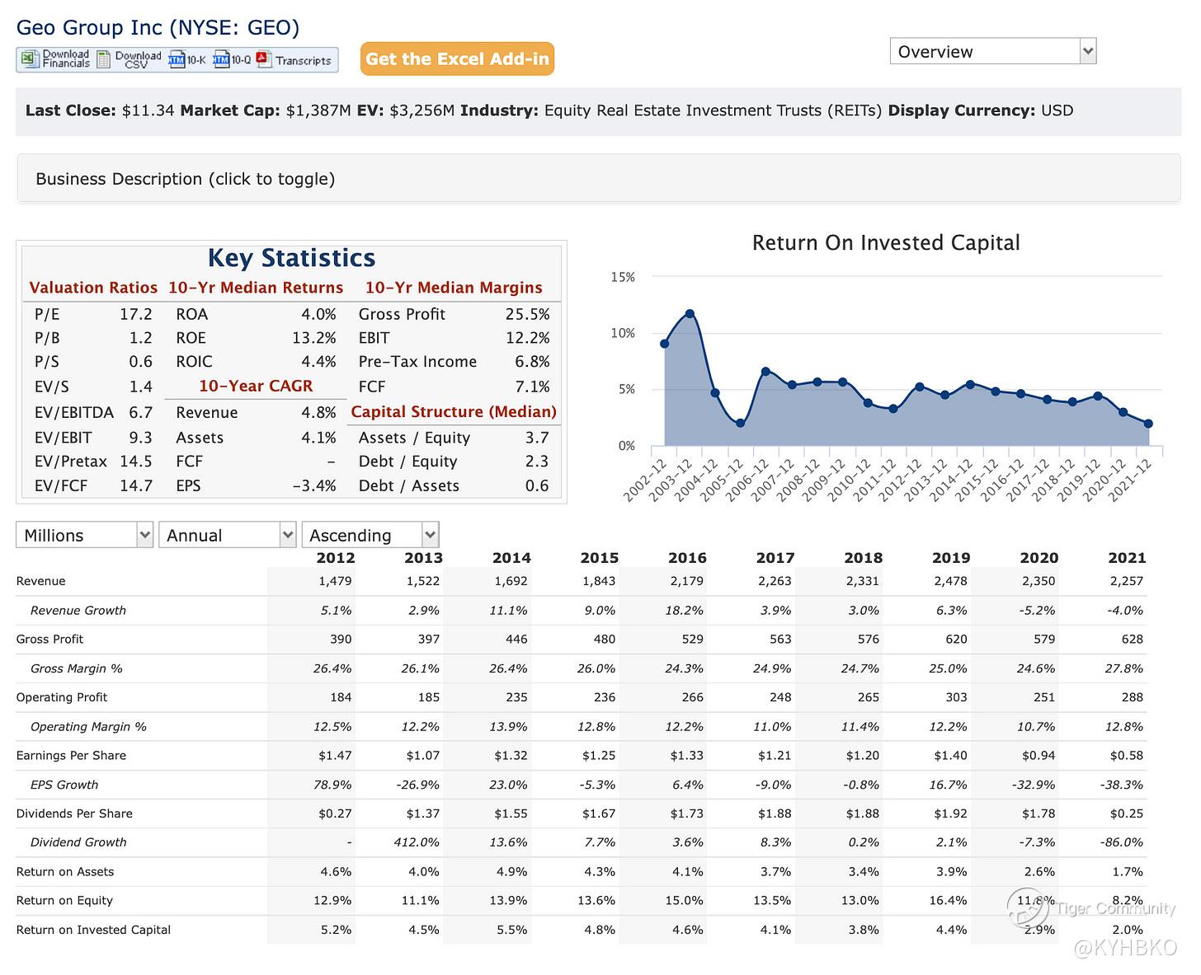The width and height of the screenshot is (1201, 975).
Task: Click the 2005-12 low point on ROIC chart
Action: click(741, 423)
